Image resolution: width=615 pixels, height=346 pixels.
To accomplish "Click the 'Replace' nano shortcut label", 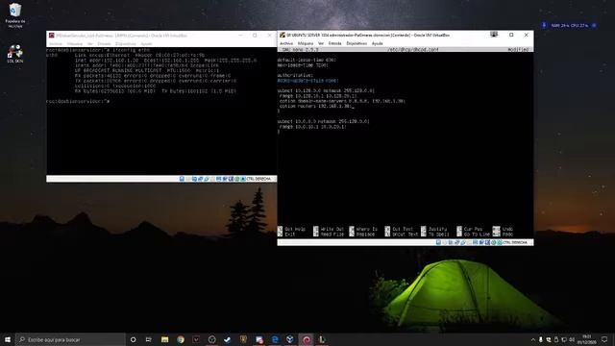I will click(365, 235).
